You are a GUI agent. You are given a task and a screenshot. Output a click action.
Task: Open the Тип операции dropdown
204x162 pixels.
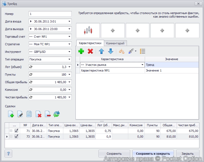[69, 59]
